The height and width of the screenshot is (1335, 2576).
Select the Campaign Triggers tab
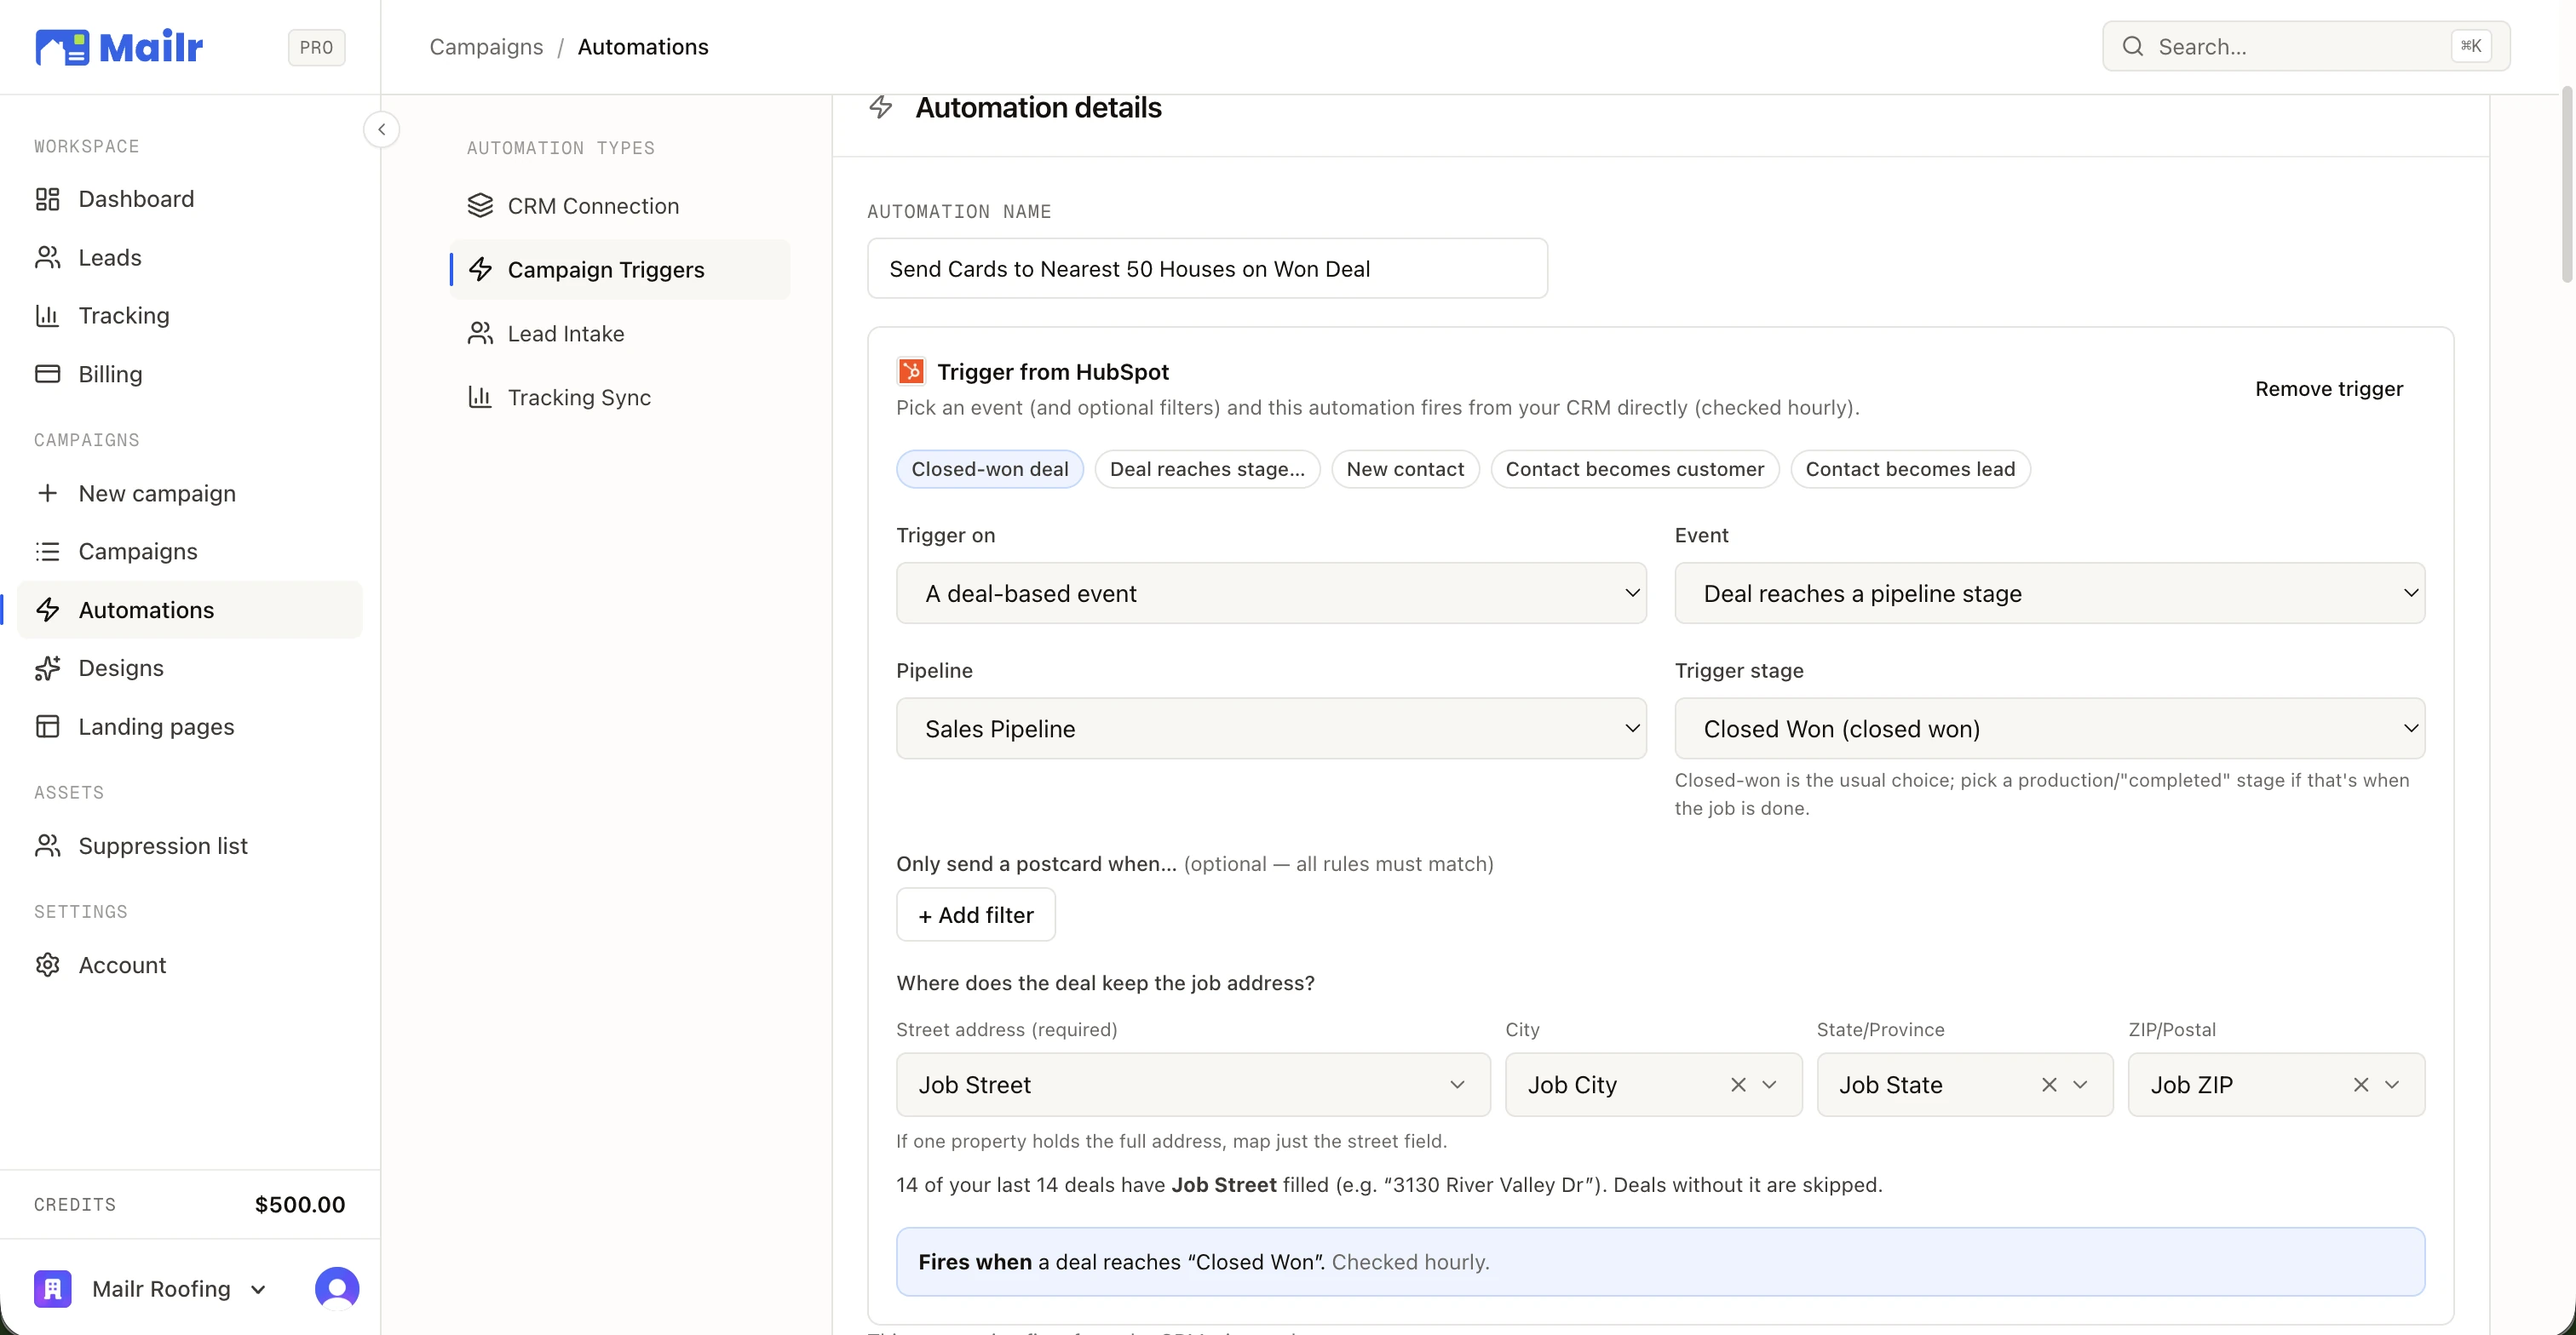point(620,270)
